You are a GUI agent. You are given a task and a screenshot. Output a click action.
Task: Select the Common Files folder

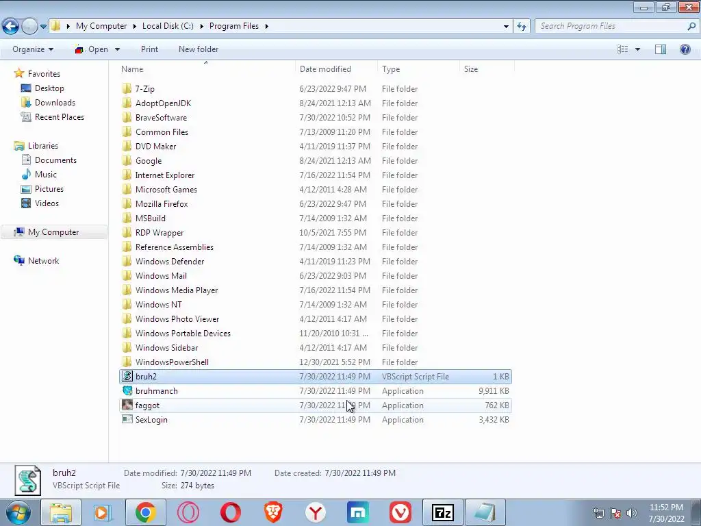click(x=162, y=132)
